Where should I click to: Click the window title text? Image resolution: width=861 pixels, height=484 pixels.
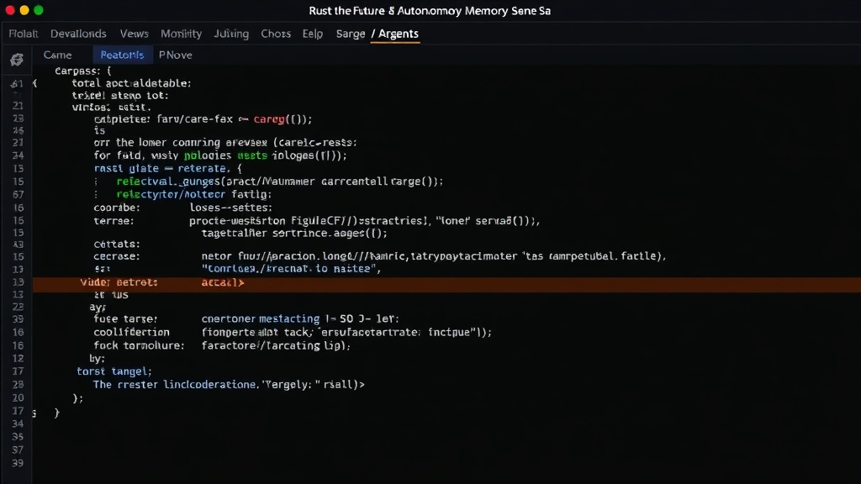(430, 11)
